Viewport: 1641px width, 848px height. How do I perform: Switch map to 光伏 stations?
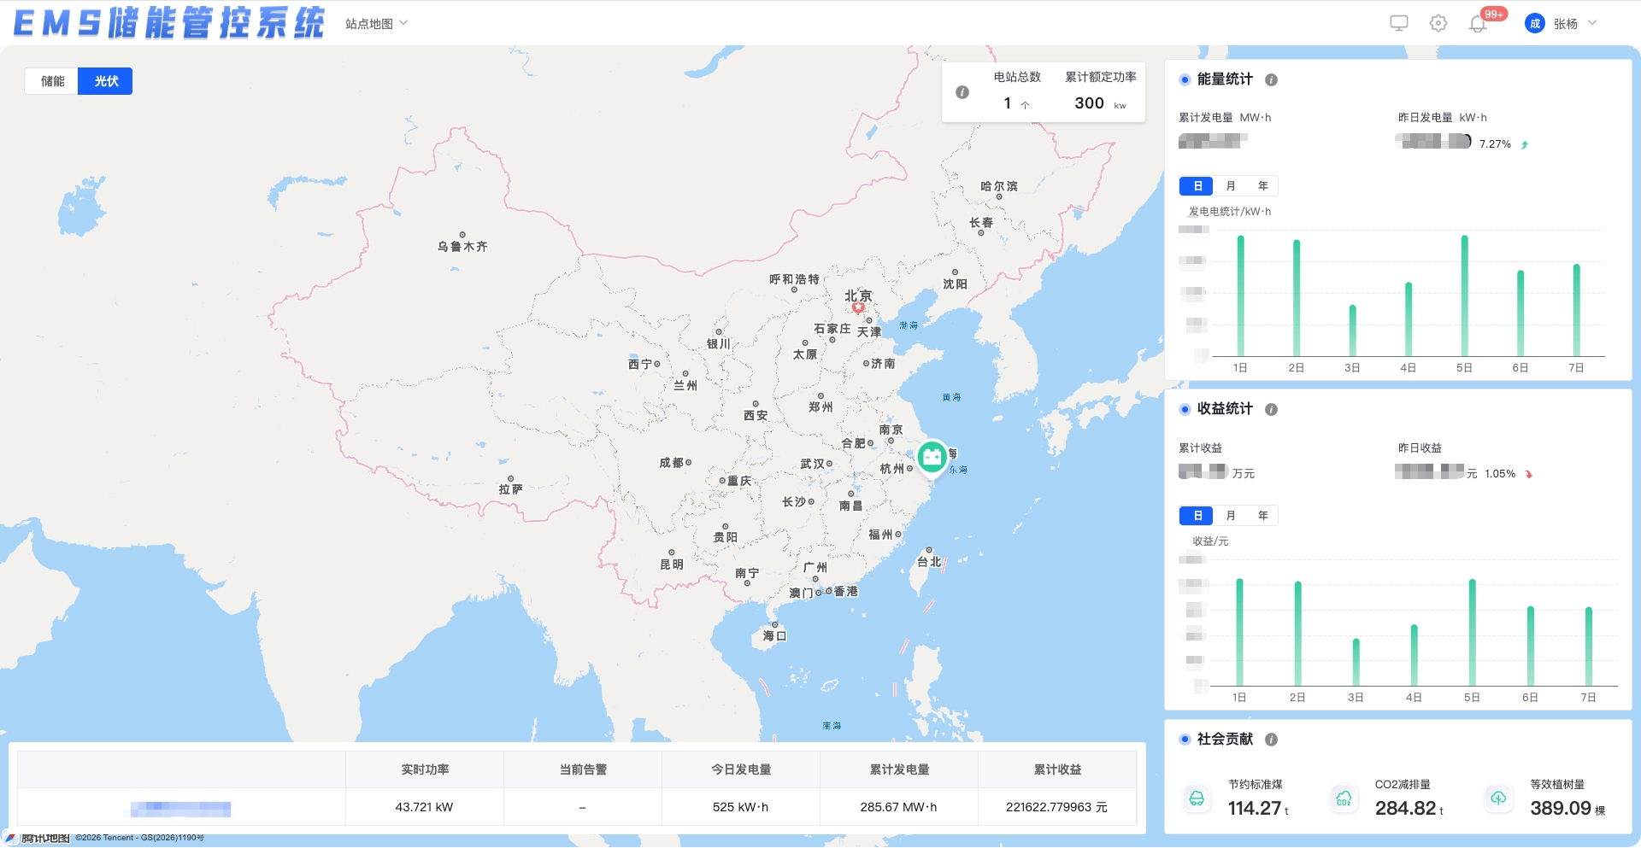pos(106,81)
